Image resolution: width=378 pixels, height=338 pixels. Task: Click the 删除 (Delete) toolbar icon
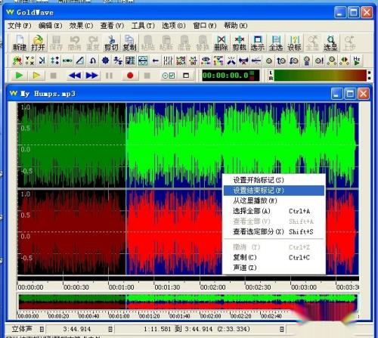pyautogui.click(x=221, y=42)
